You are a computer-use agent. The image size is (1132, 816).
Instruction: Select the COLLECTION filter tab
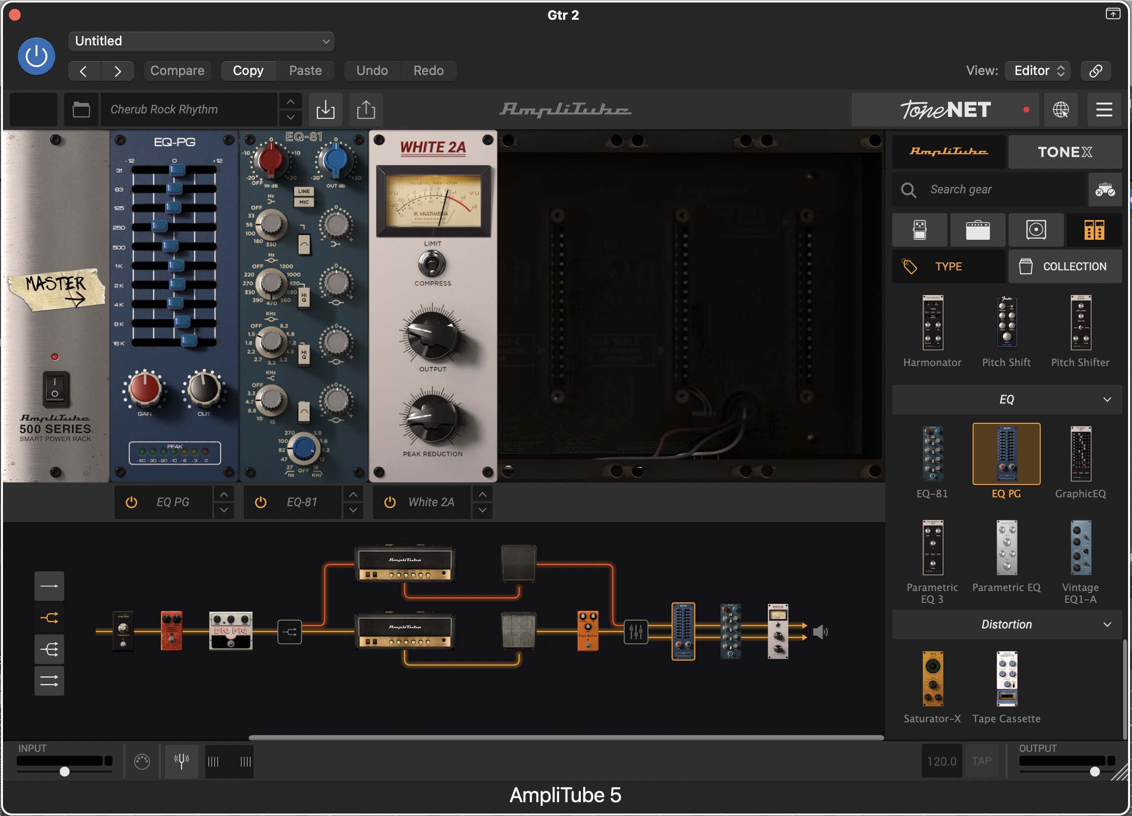coord(1064,266)
